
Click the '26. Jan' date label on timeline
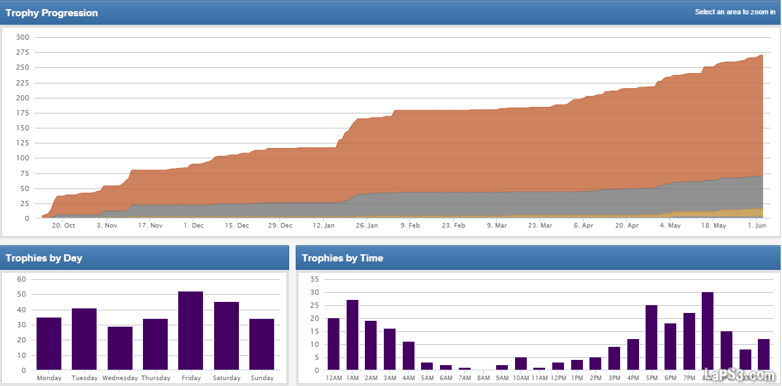click(x=367, y=226)
